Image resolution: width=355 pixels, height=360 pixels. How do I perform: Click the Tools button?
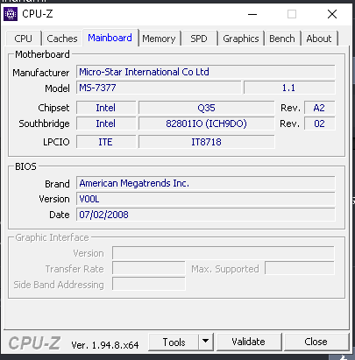[174, 342]
